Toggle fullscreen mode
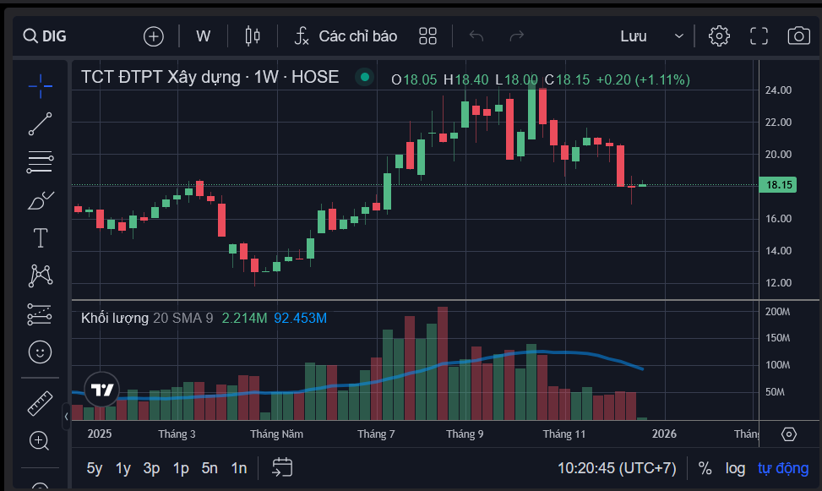 tap(759, 35)
